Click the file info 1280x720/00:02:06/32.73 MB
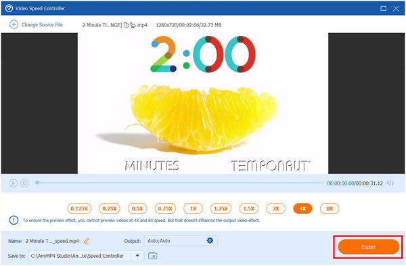This screenshot has width=406, height=266. coord(189,25)
